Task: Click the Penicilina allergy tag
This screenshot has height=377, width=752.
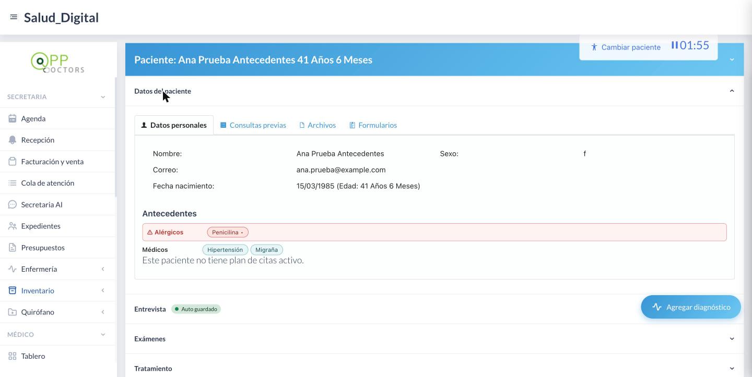Action: (228, 232)
